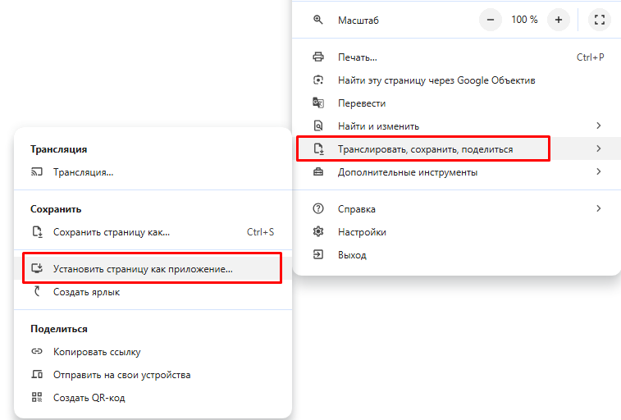The image size is (621, 420).
Task: Select Создать ярлык menu item
Action: coord(86,292)
